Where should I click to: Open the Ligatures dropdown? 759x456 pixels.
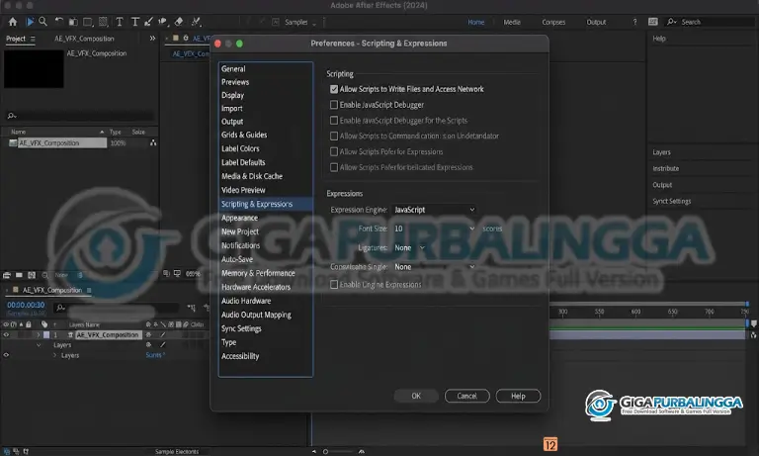[x=409, y=247]
